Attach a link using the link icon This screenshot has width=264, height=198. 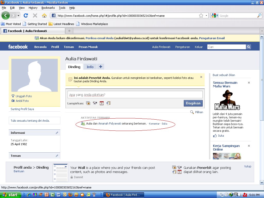pos(109,103)
